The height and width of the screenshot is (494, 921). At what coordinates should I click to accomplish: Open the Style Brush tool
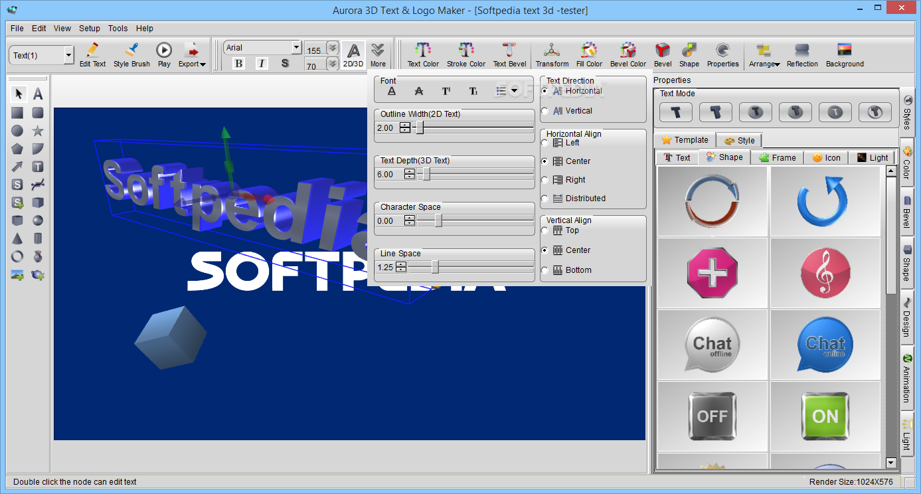tap(131, 54)
